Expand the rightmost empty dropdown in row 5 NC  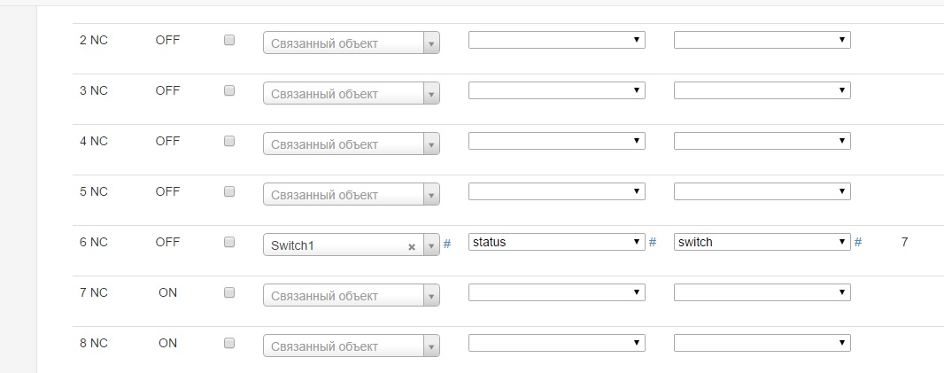coord(762,191)
